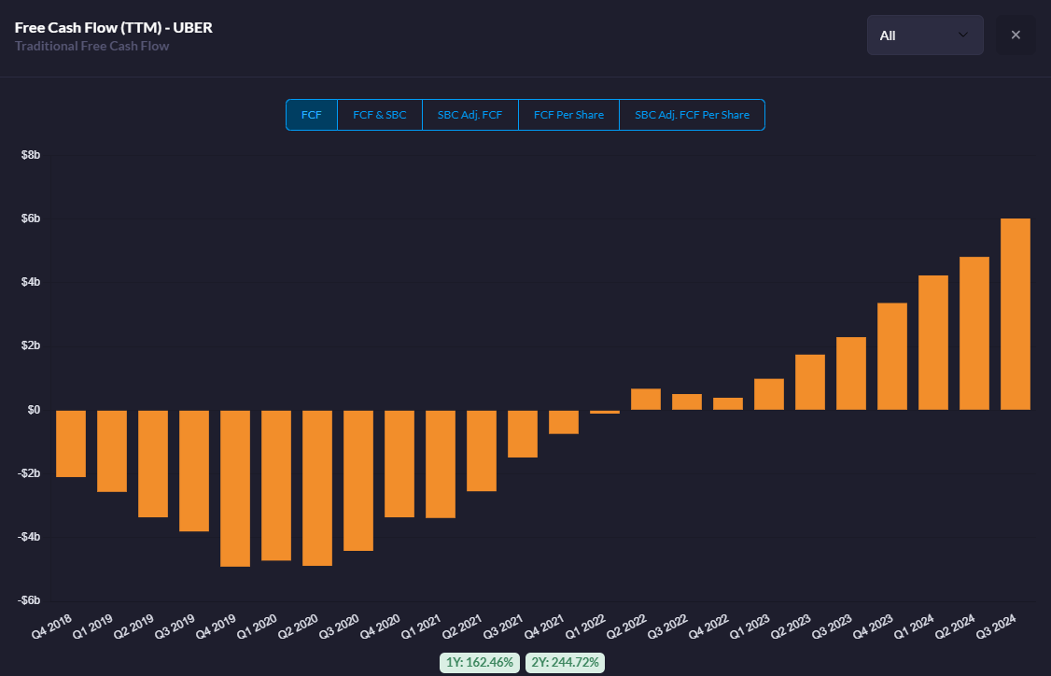This screenshot has height=676, width=1051.
Task: Select the FCF tab
Action: 312,115
